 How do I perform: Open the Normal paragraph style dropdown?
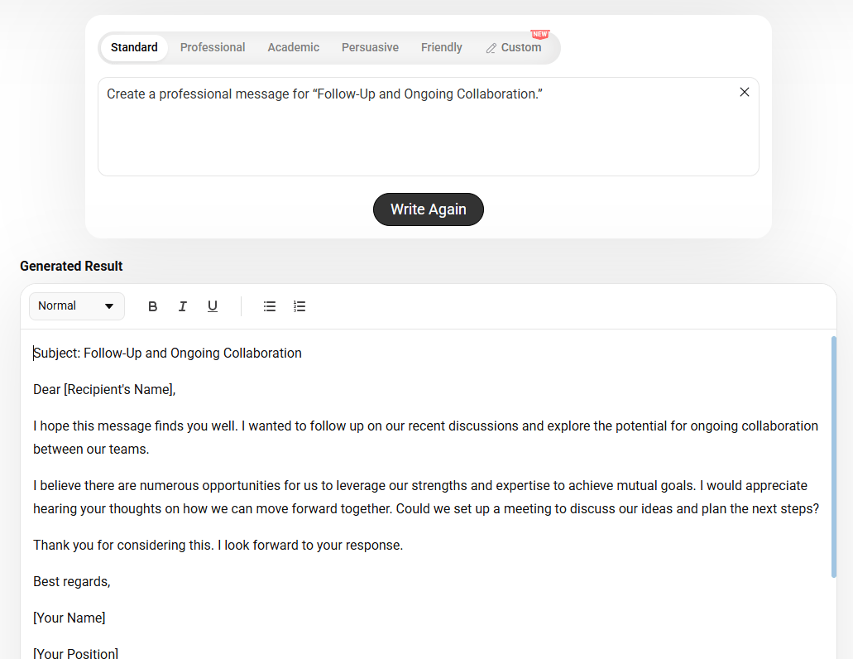[77, 306]
